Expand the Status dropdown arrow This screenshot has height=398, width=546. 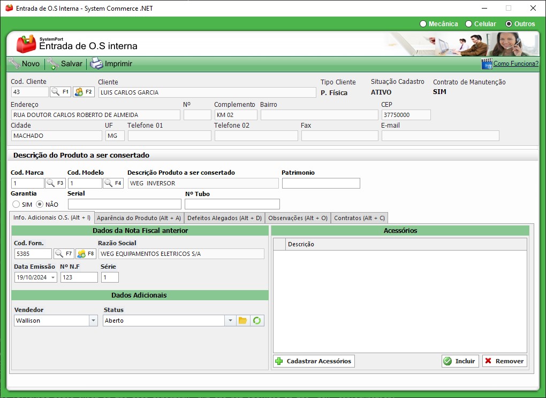tap(230, 321)
